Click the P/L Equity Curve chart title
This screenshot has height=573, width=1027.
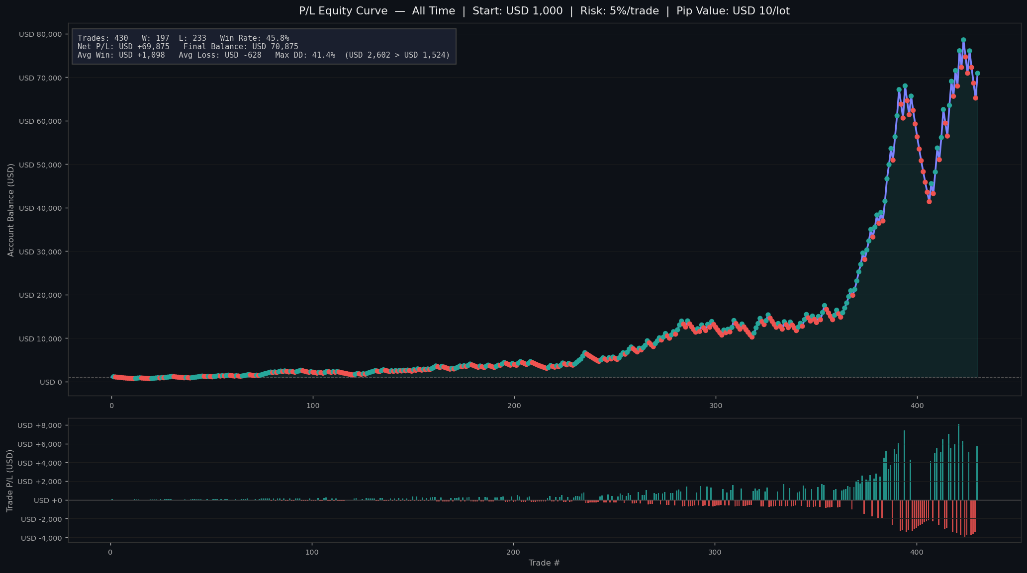[x=544, y=11]
